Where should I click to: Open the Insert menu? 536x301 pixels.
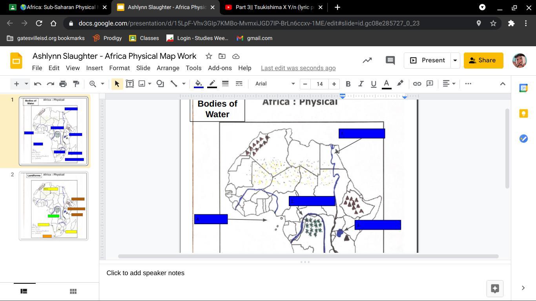[x=95, y=68]
